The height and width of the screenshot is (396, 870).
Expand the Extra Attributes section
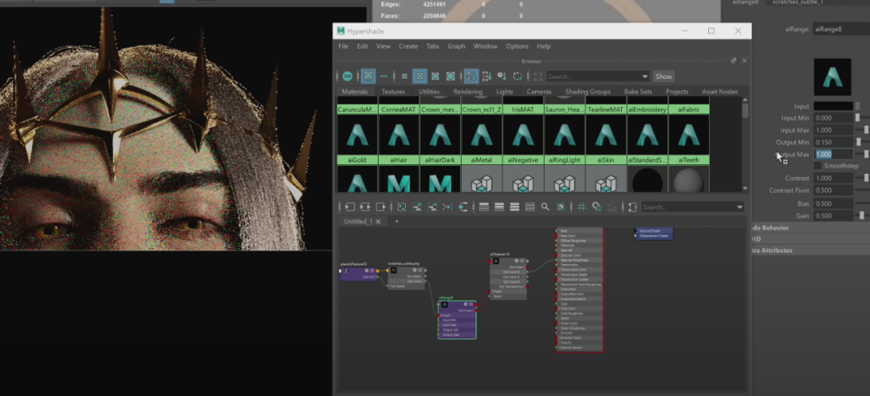[x=772, y=250]
